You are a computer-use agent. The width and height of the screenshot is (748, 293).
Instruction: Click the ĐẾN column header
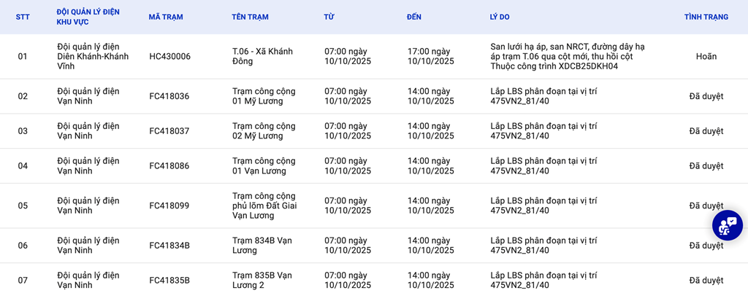point(414,17)
